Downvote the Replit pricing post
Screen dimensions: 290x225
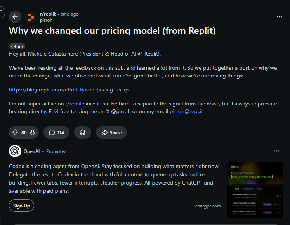click(33, 132)
